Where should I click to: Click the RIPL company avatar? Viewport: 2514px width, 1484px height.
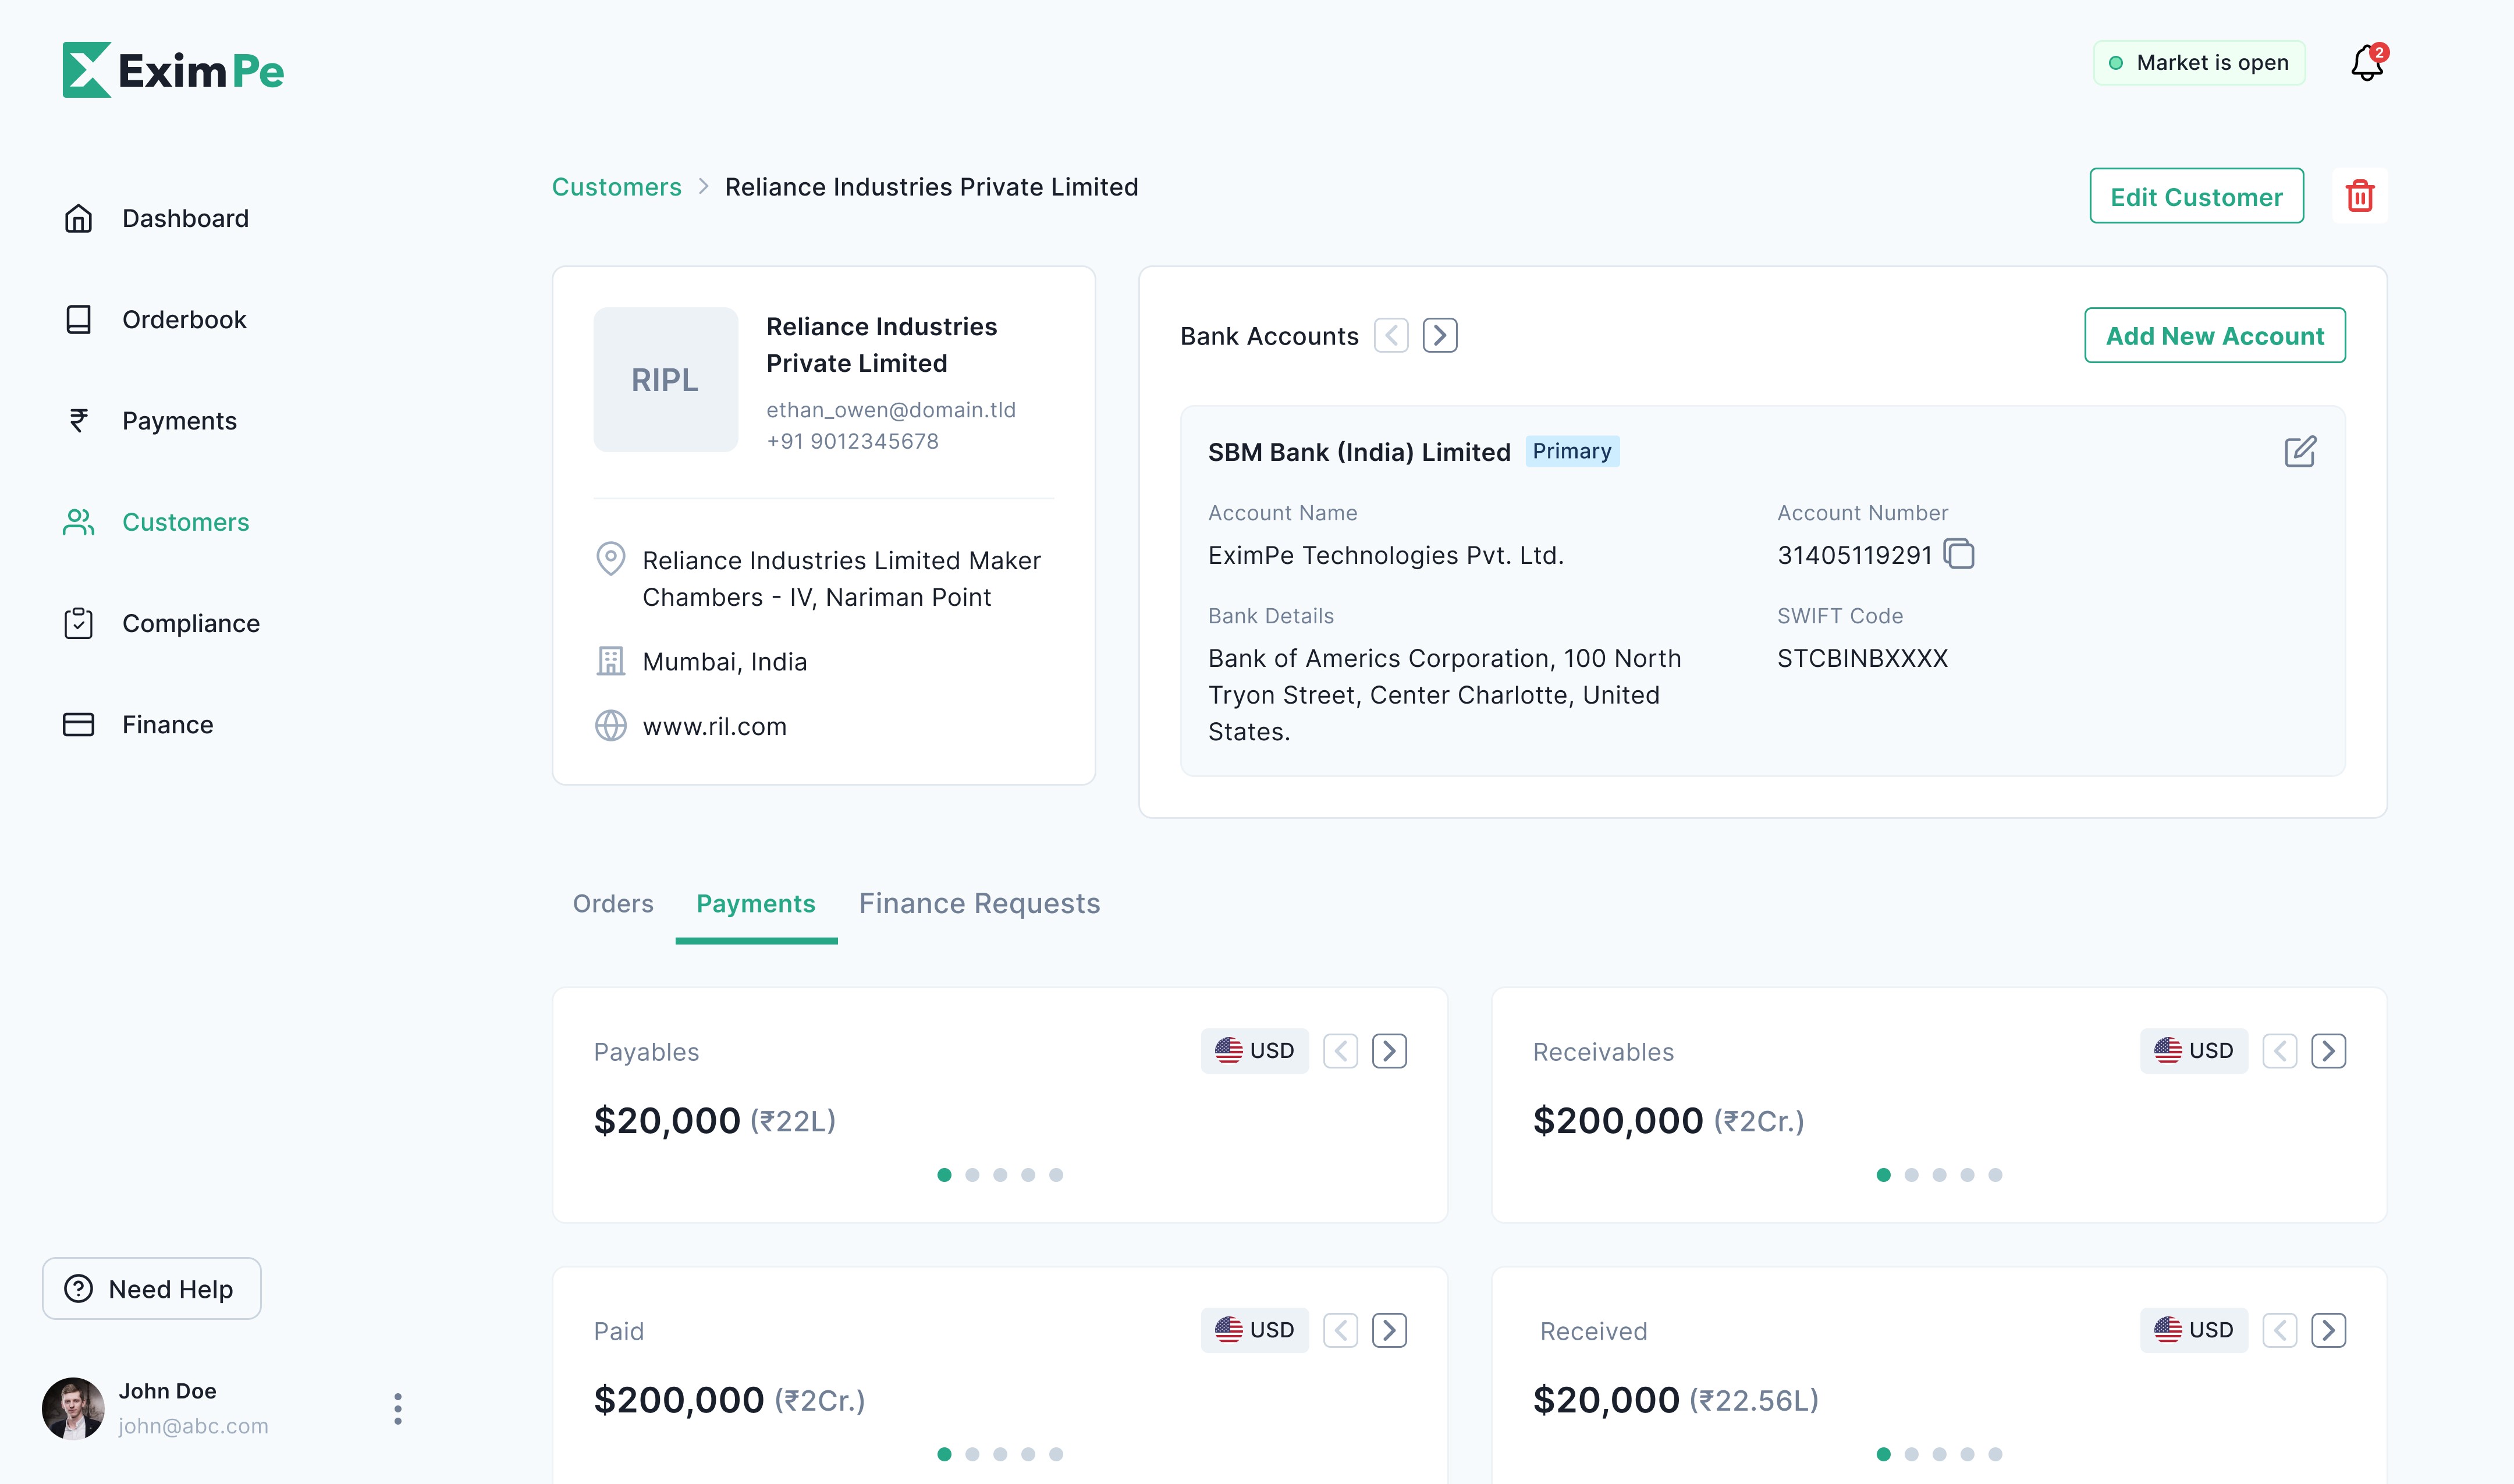coord(665,379)
